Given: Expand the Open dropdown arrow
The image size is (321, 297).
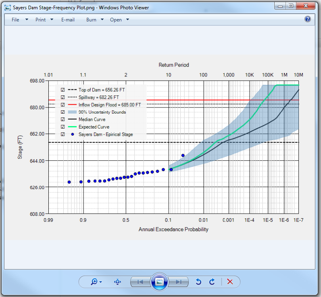Looking at the screenshot, I should click(127, 19).
